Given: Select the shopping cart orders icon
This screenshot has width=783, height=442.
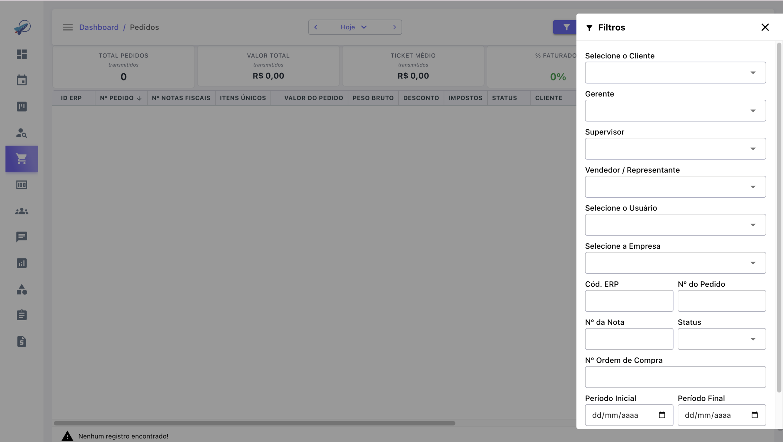Looking at the screenshot, I should coord(22,158).
